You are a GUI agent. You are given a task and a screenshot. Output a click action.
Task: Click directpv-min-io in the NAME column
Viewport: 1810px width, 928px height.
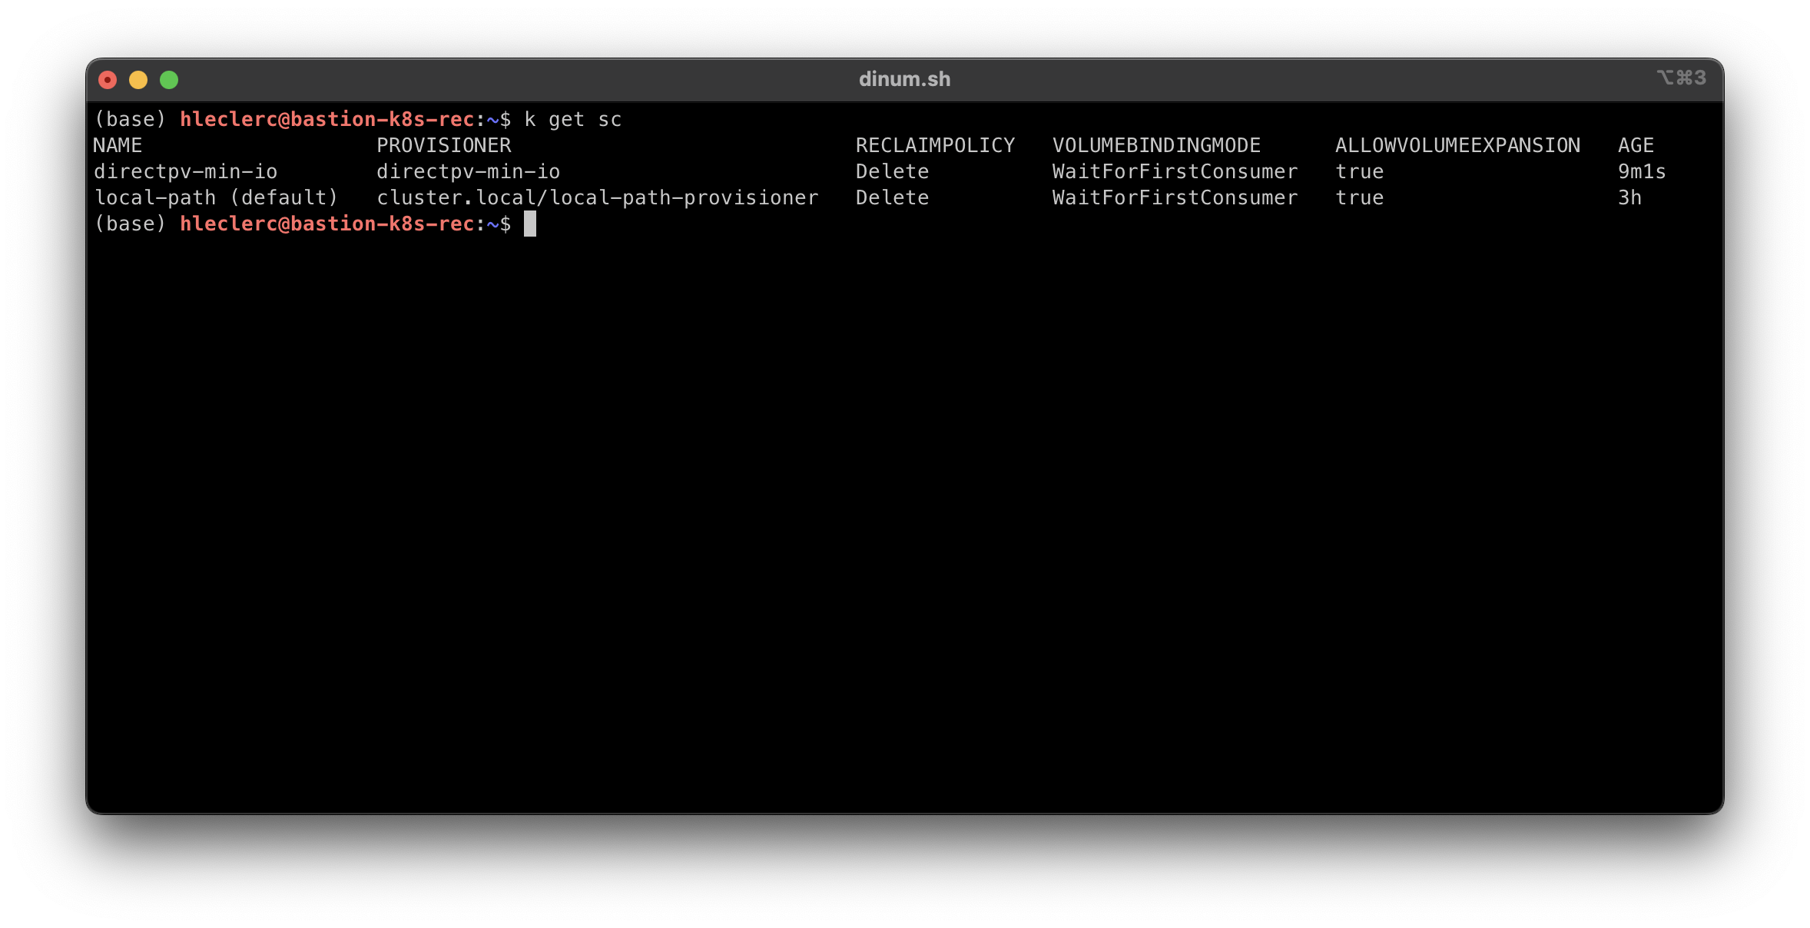185,172
